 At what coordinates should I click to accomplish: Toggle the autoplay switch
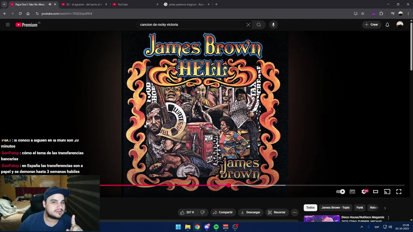tap(340, 192)
